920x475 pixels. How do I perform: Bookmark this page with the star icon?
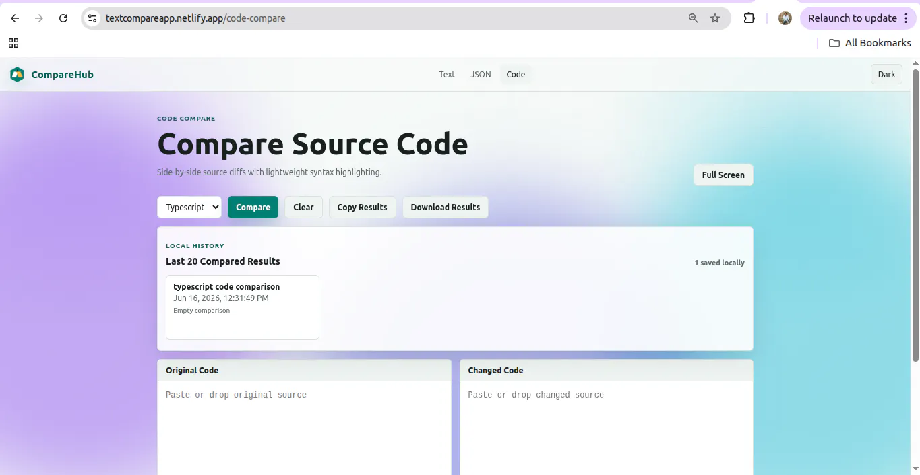[x=715, y=18]
